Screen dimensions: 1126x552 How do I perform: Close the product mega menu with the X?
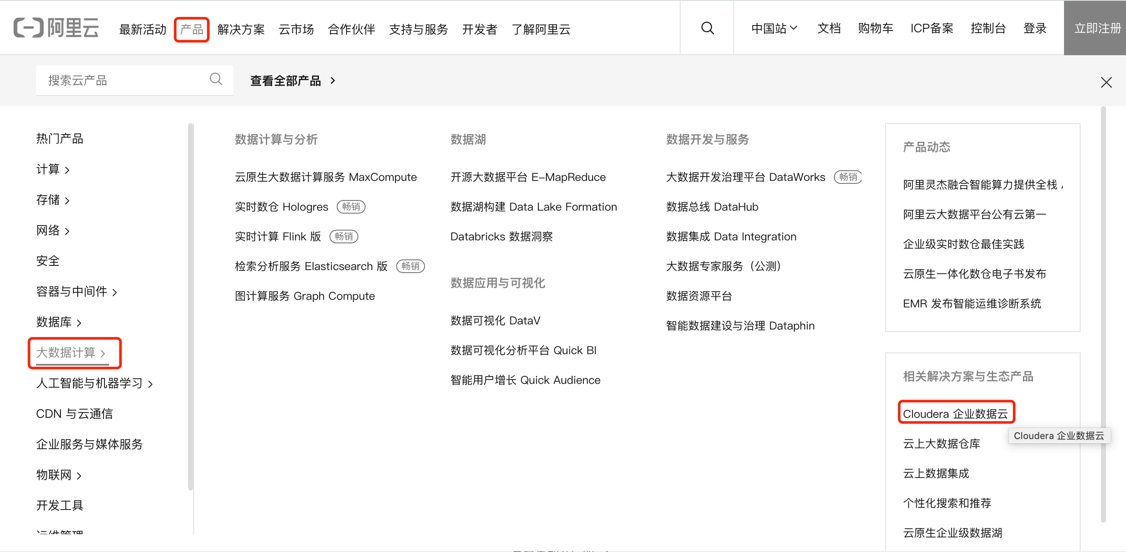(x=1106, y=82)
